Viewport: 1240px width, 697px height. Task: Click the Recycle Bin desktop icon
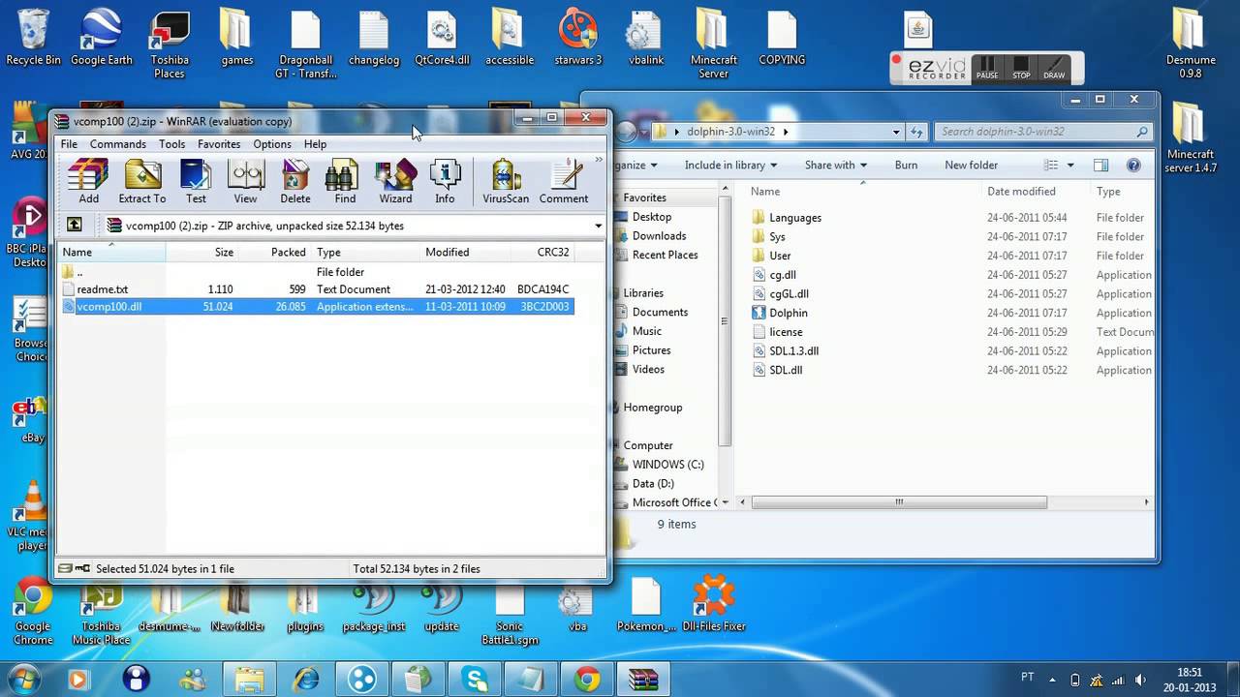[33, 38]
